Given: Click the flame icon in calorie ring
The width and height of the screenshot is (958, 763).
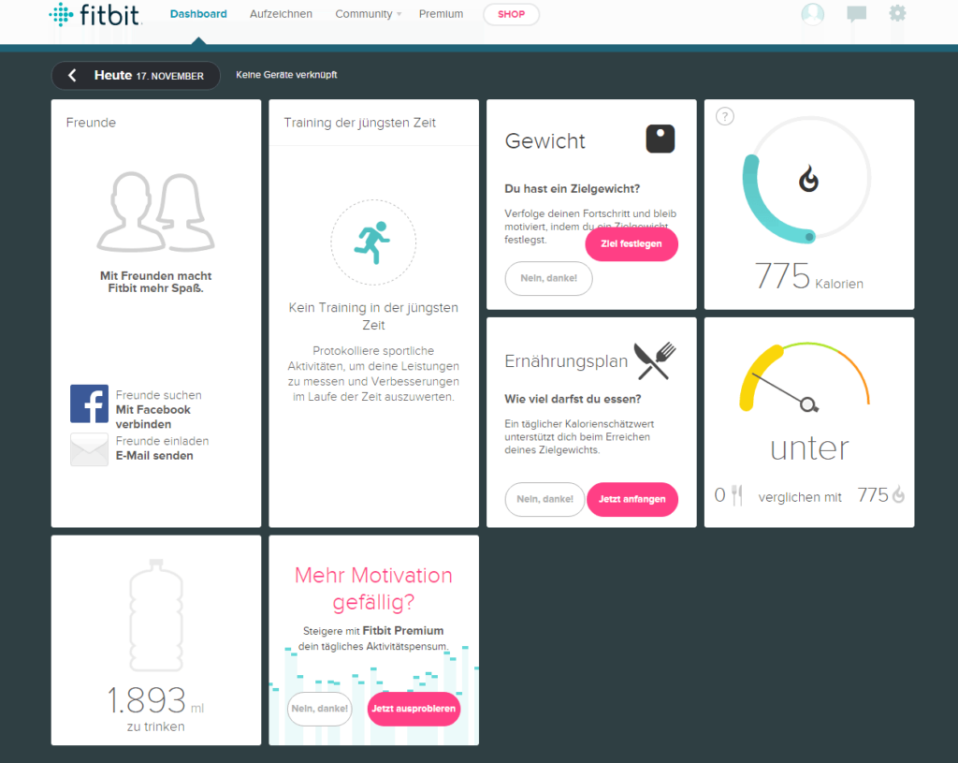Looking at the screenshot, I should pos(808,179).
